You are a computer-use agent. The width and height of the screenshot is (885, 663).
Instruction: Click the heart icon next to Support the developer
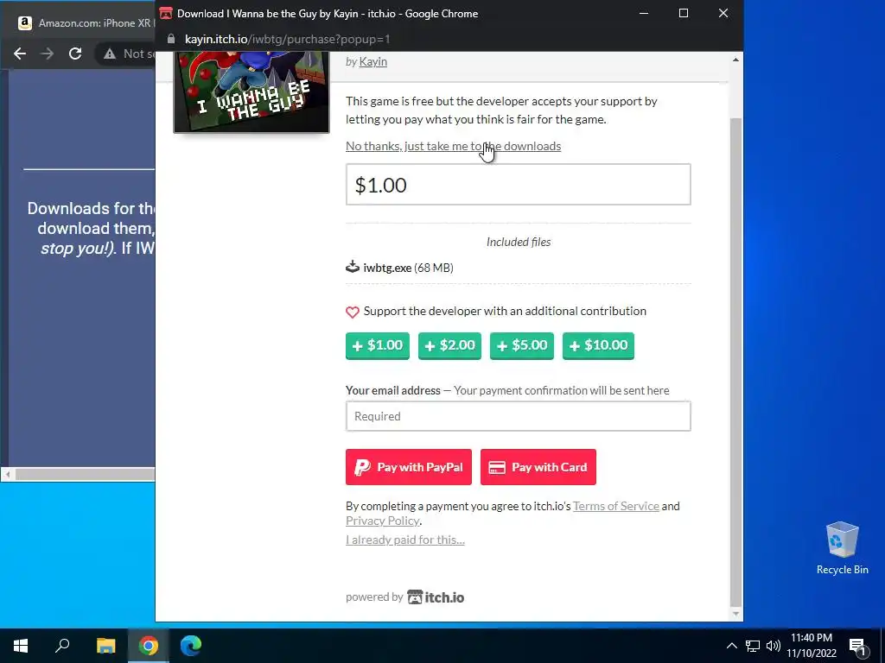tap(353, 312)
